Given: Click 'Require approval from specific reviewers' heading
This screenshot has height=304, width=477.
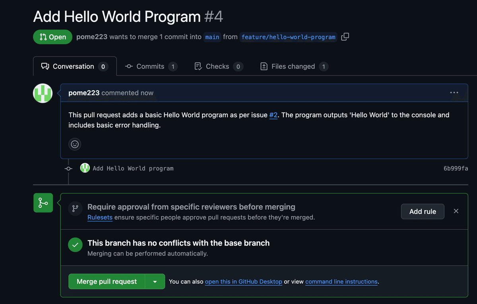Looking at the screenshot, I should tap(191, 207).
